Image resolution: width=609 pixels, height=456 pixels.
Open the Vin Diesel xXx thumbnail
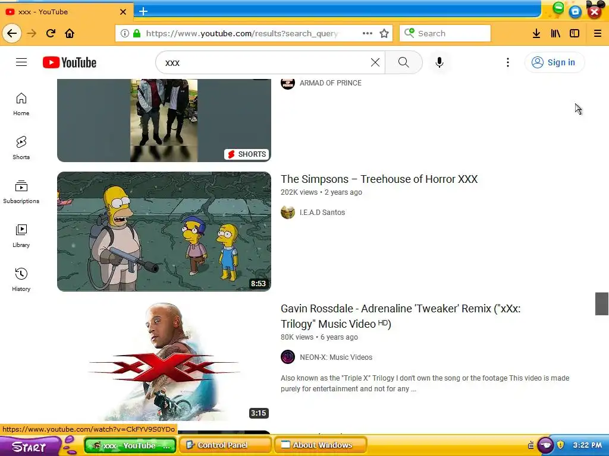(x=164, y=361)
